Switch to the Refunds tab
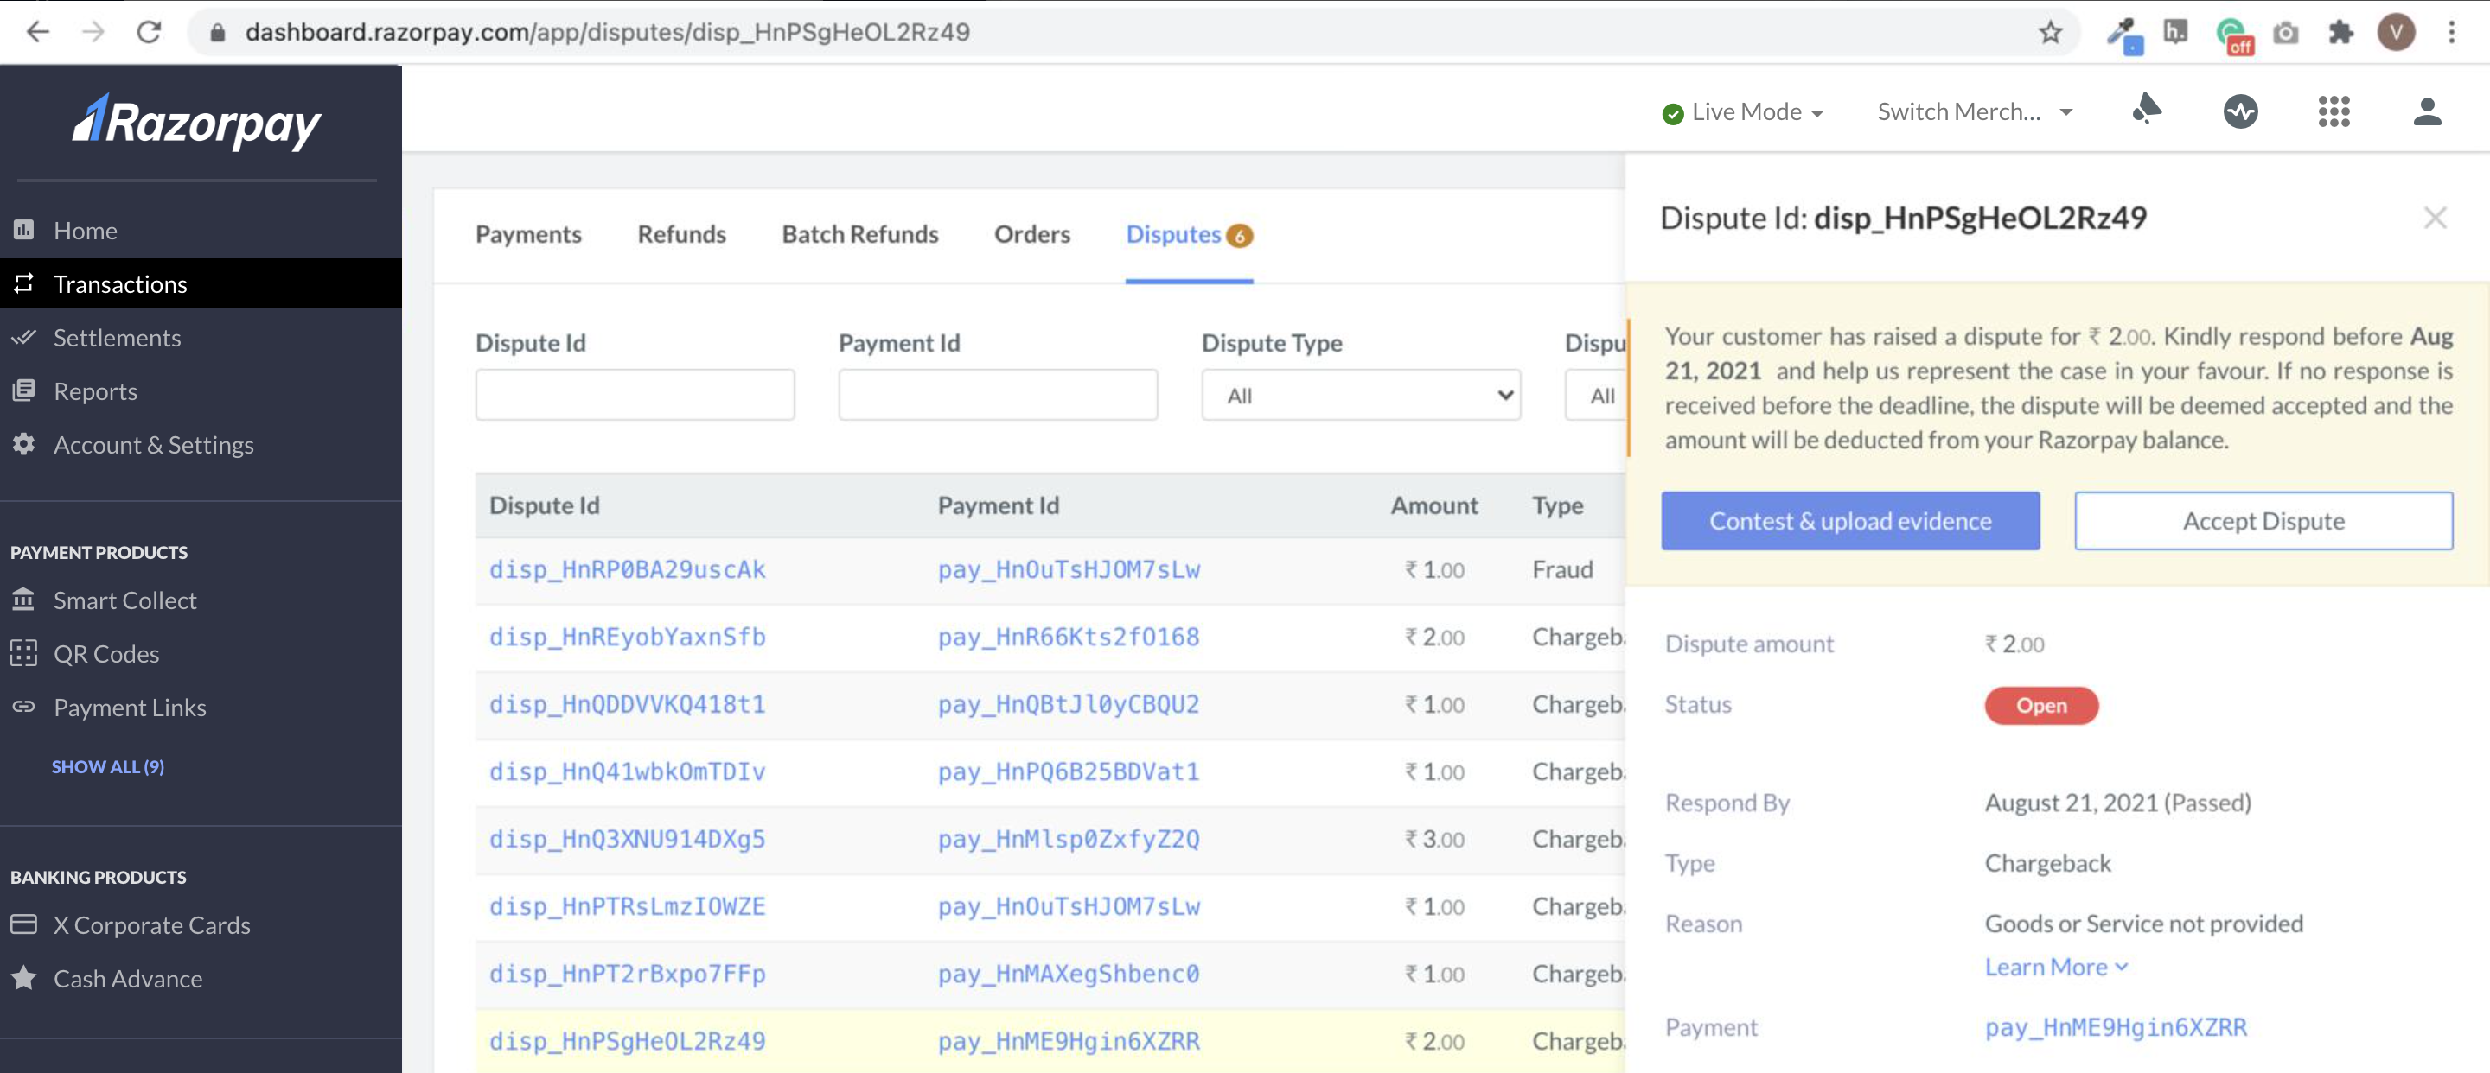Image resolution: width=2490 pixels, height=1073 pixels. (x=681, y=234)
